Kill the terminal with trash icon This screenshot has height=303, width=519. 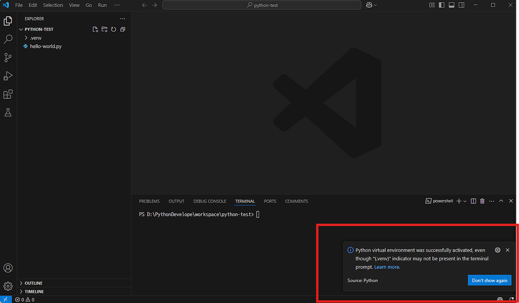click(x=482, y=201)
